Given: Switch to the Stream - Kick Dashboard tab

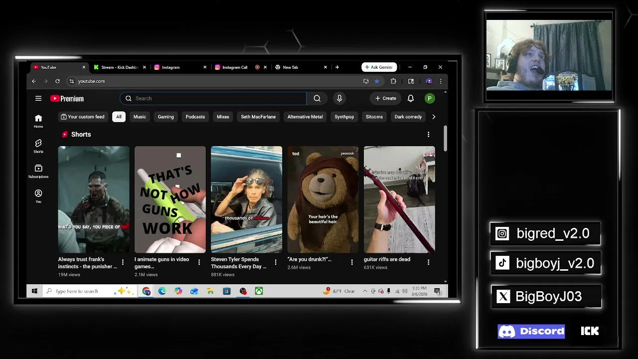Looking at the screenshot, I should coord(119,67).
